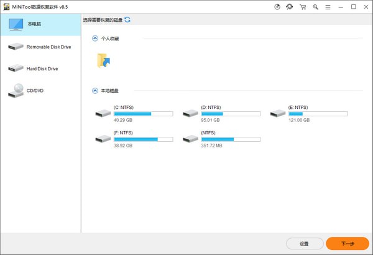Viewport: 373px width, 255px height.
Task: Click the refresh disk list icon
Action: pos(127,20)
